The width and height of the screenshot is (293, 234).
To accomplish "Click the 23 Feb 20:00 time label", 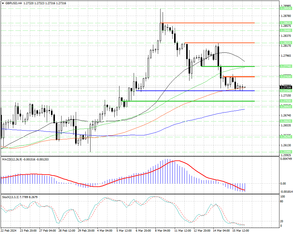I will point(28,230).
